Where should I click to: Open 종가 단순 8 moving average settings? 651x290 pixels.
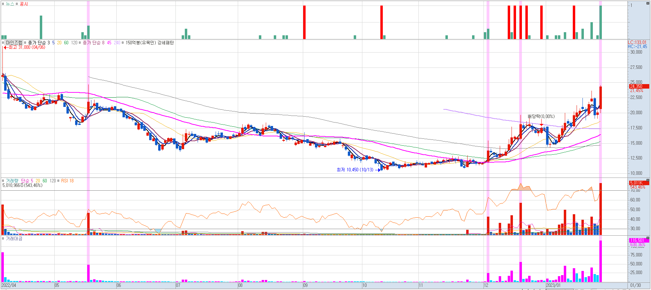tap(93, 43)
